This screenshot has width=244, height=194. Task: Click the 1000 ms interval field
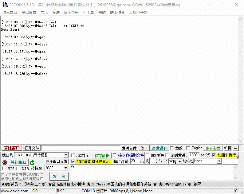[x=194, y=155]
